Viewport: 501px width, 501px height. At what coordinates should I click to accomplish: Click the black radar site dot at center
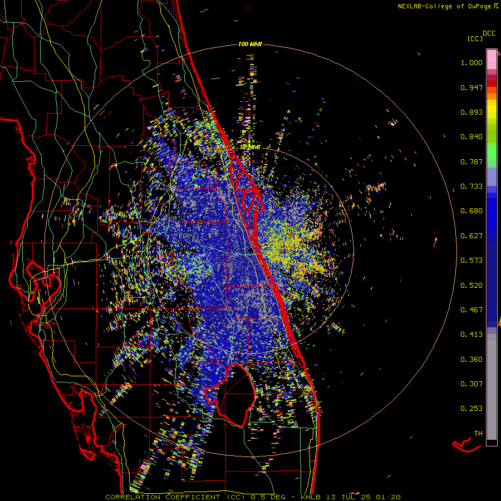click(250, 251)
